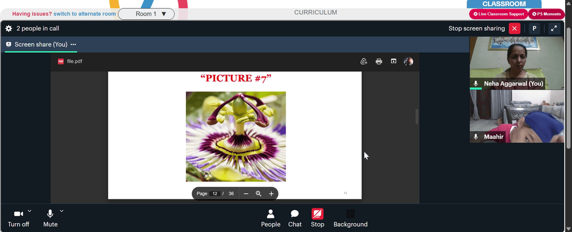This screenshot has height=232, width=572.
Task: Click the CURRICULUM tab label
Action: (x=316, y=13)
